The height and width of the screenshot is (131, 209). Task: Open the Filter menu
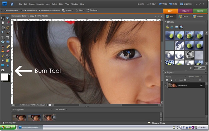[61, 4]
